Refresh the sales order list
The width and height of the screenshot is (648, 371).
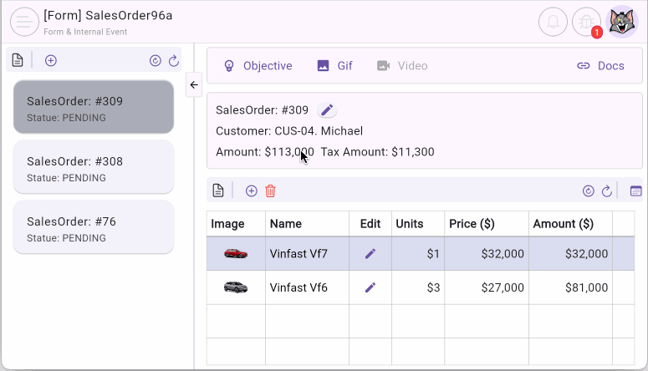pos(174,60)
